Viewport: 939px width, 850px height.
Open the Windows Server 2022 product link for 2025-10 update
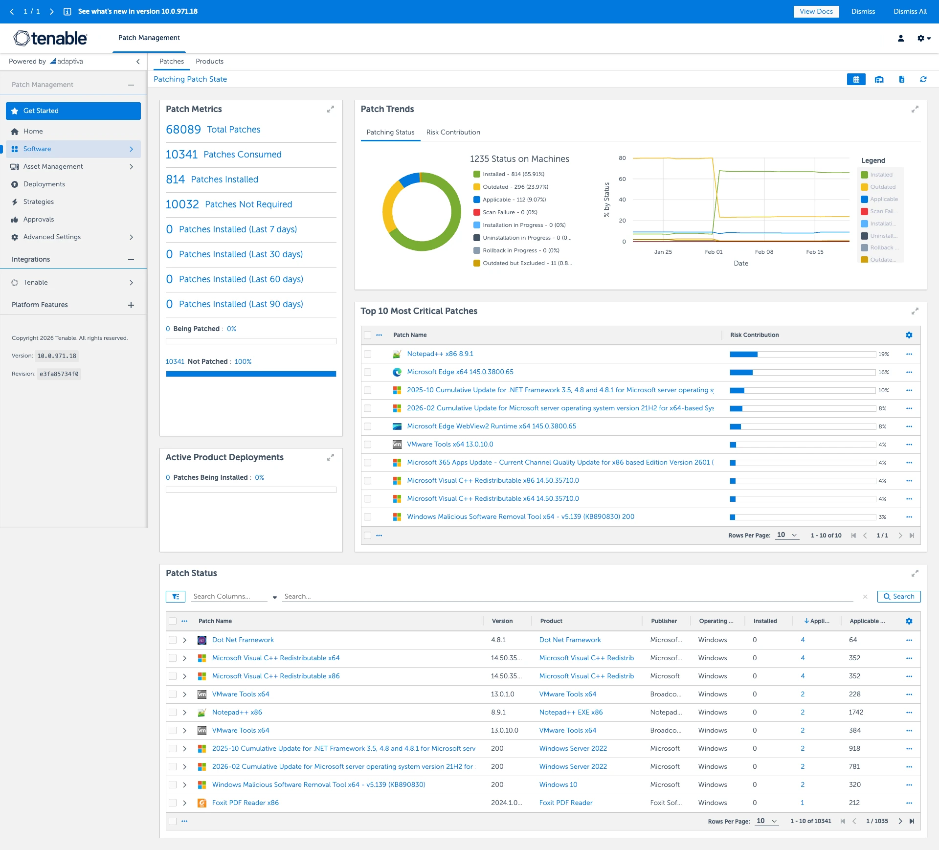point(573,749)
